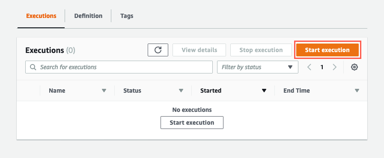Click the Stop execution button

pyautogui.click(x=261, y=50)
